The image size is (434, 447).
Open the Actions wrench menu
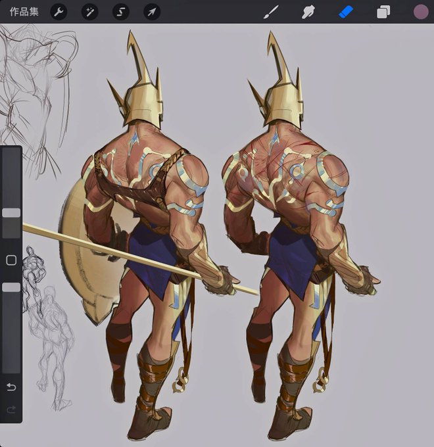pos(59,12)
